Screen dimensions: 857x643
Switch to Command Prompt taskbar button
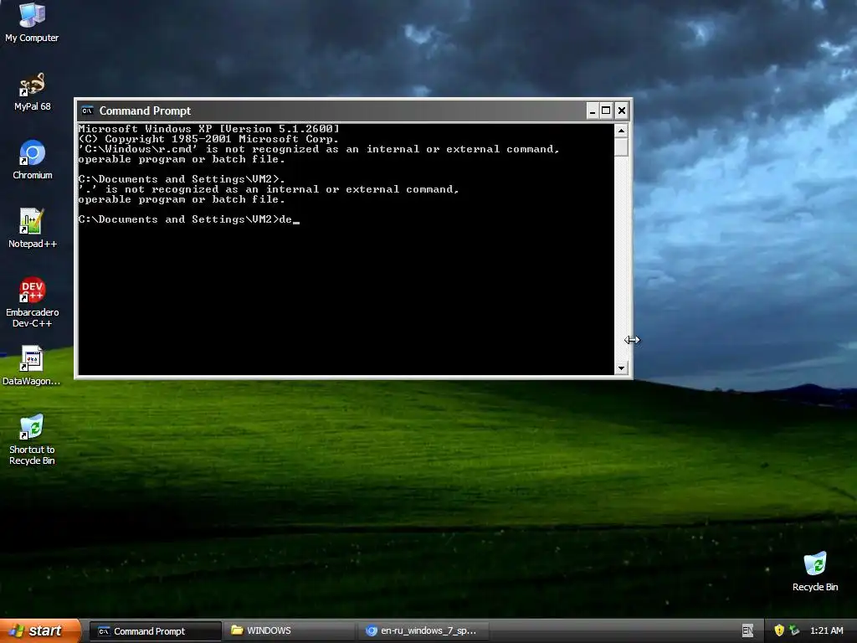click(x=156, y=631)
